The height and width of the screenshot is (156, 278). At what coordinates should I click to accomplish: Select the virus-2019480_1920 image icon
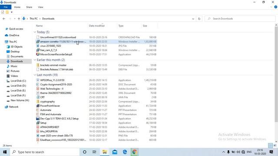pyautogui.click(x=38, y=46)
